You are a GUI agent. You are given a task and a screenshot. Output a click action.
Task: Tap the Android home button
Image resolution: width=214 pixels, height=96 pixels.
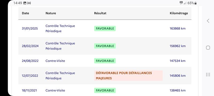pyautogui.click(x=208, y=47)
